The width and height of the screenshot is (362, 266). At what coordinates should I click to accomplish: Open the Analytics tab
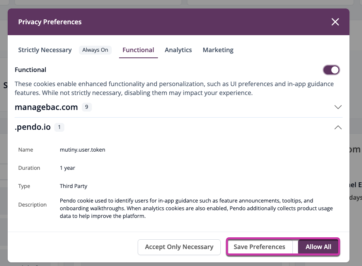178,50
